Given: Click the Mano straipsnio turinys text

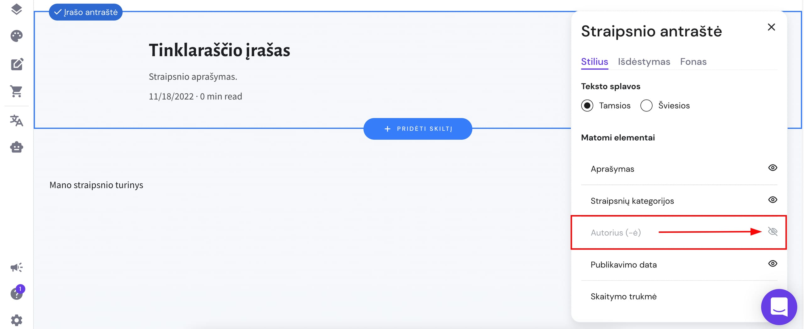Looking at the screenshot, I should click(x=96, y=185).
